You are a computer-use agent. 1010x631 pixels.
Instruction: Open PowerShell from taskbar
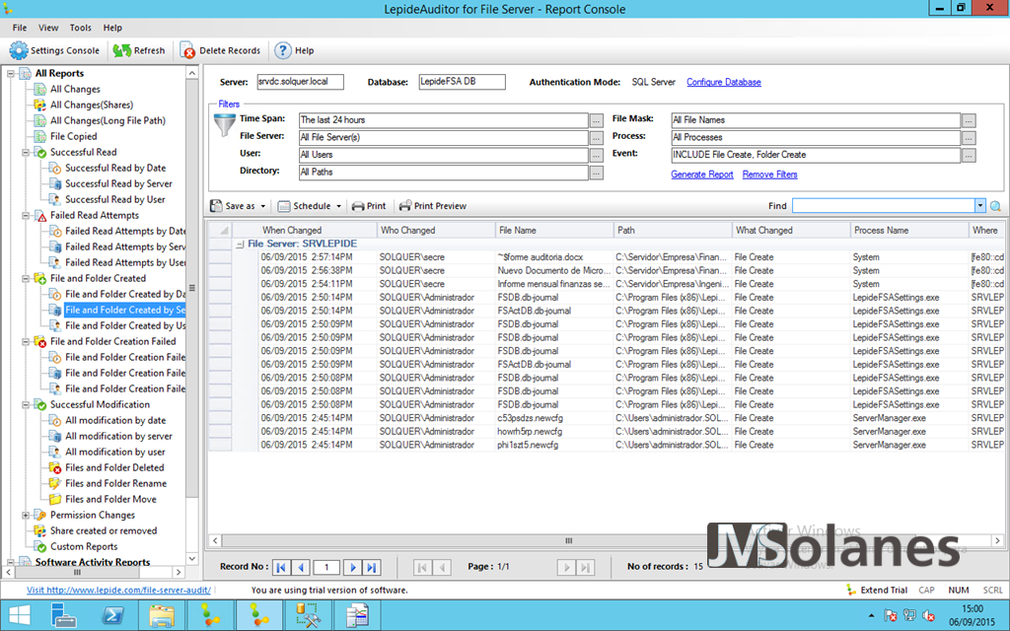113,615
